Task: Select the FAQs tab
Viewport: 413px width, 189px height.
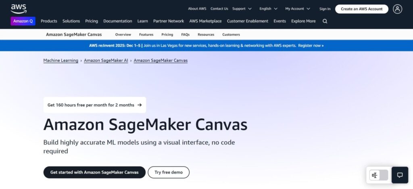Action: [186, 35]
